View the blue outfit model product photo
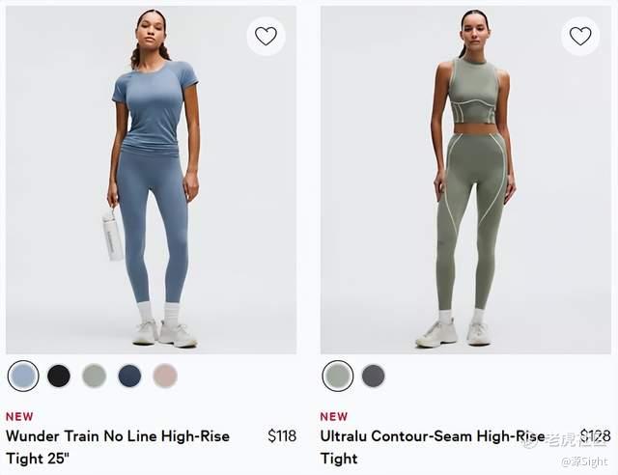The height and width of the screenshot is (475, 618). pyautogui.click(x=152, y=180)
